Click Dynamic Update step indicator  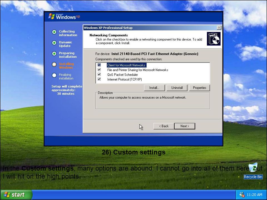[x=54, y=43]
